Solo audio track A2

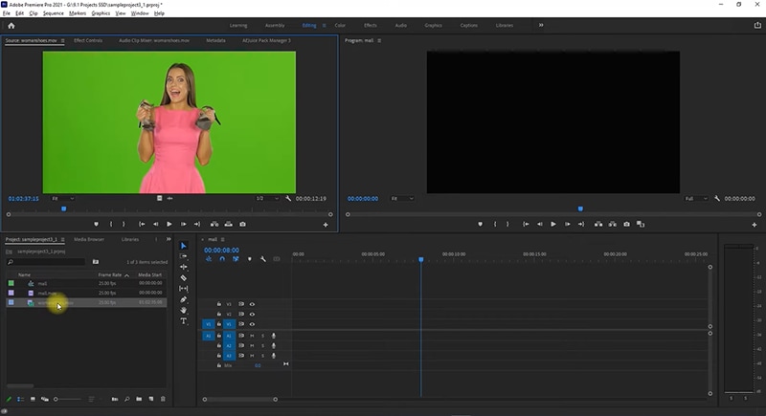pos(262,345)
